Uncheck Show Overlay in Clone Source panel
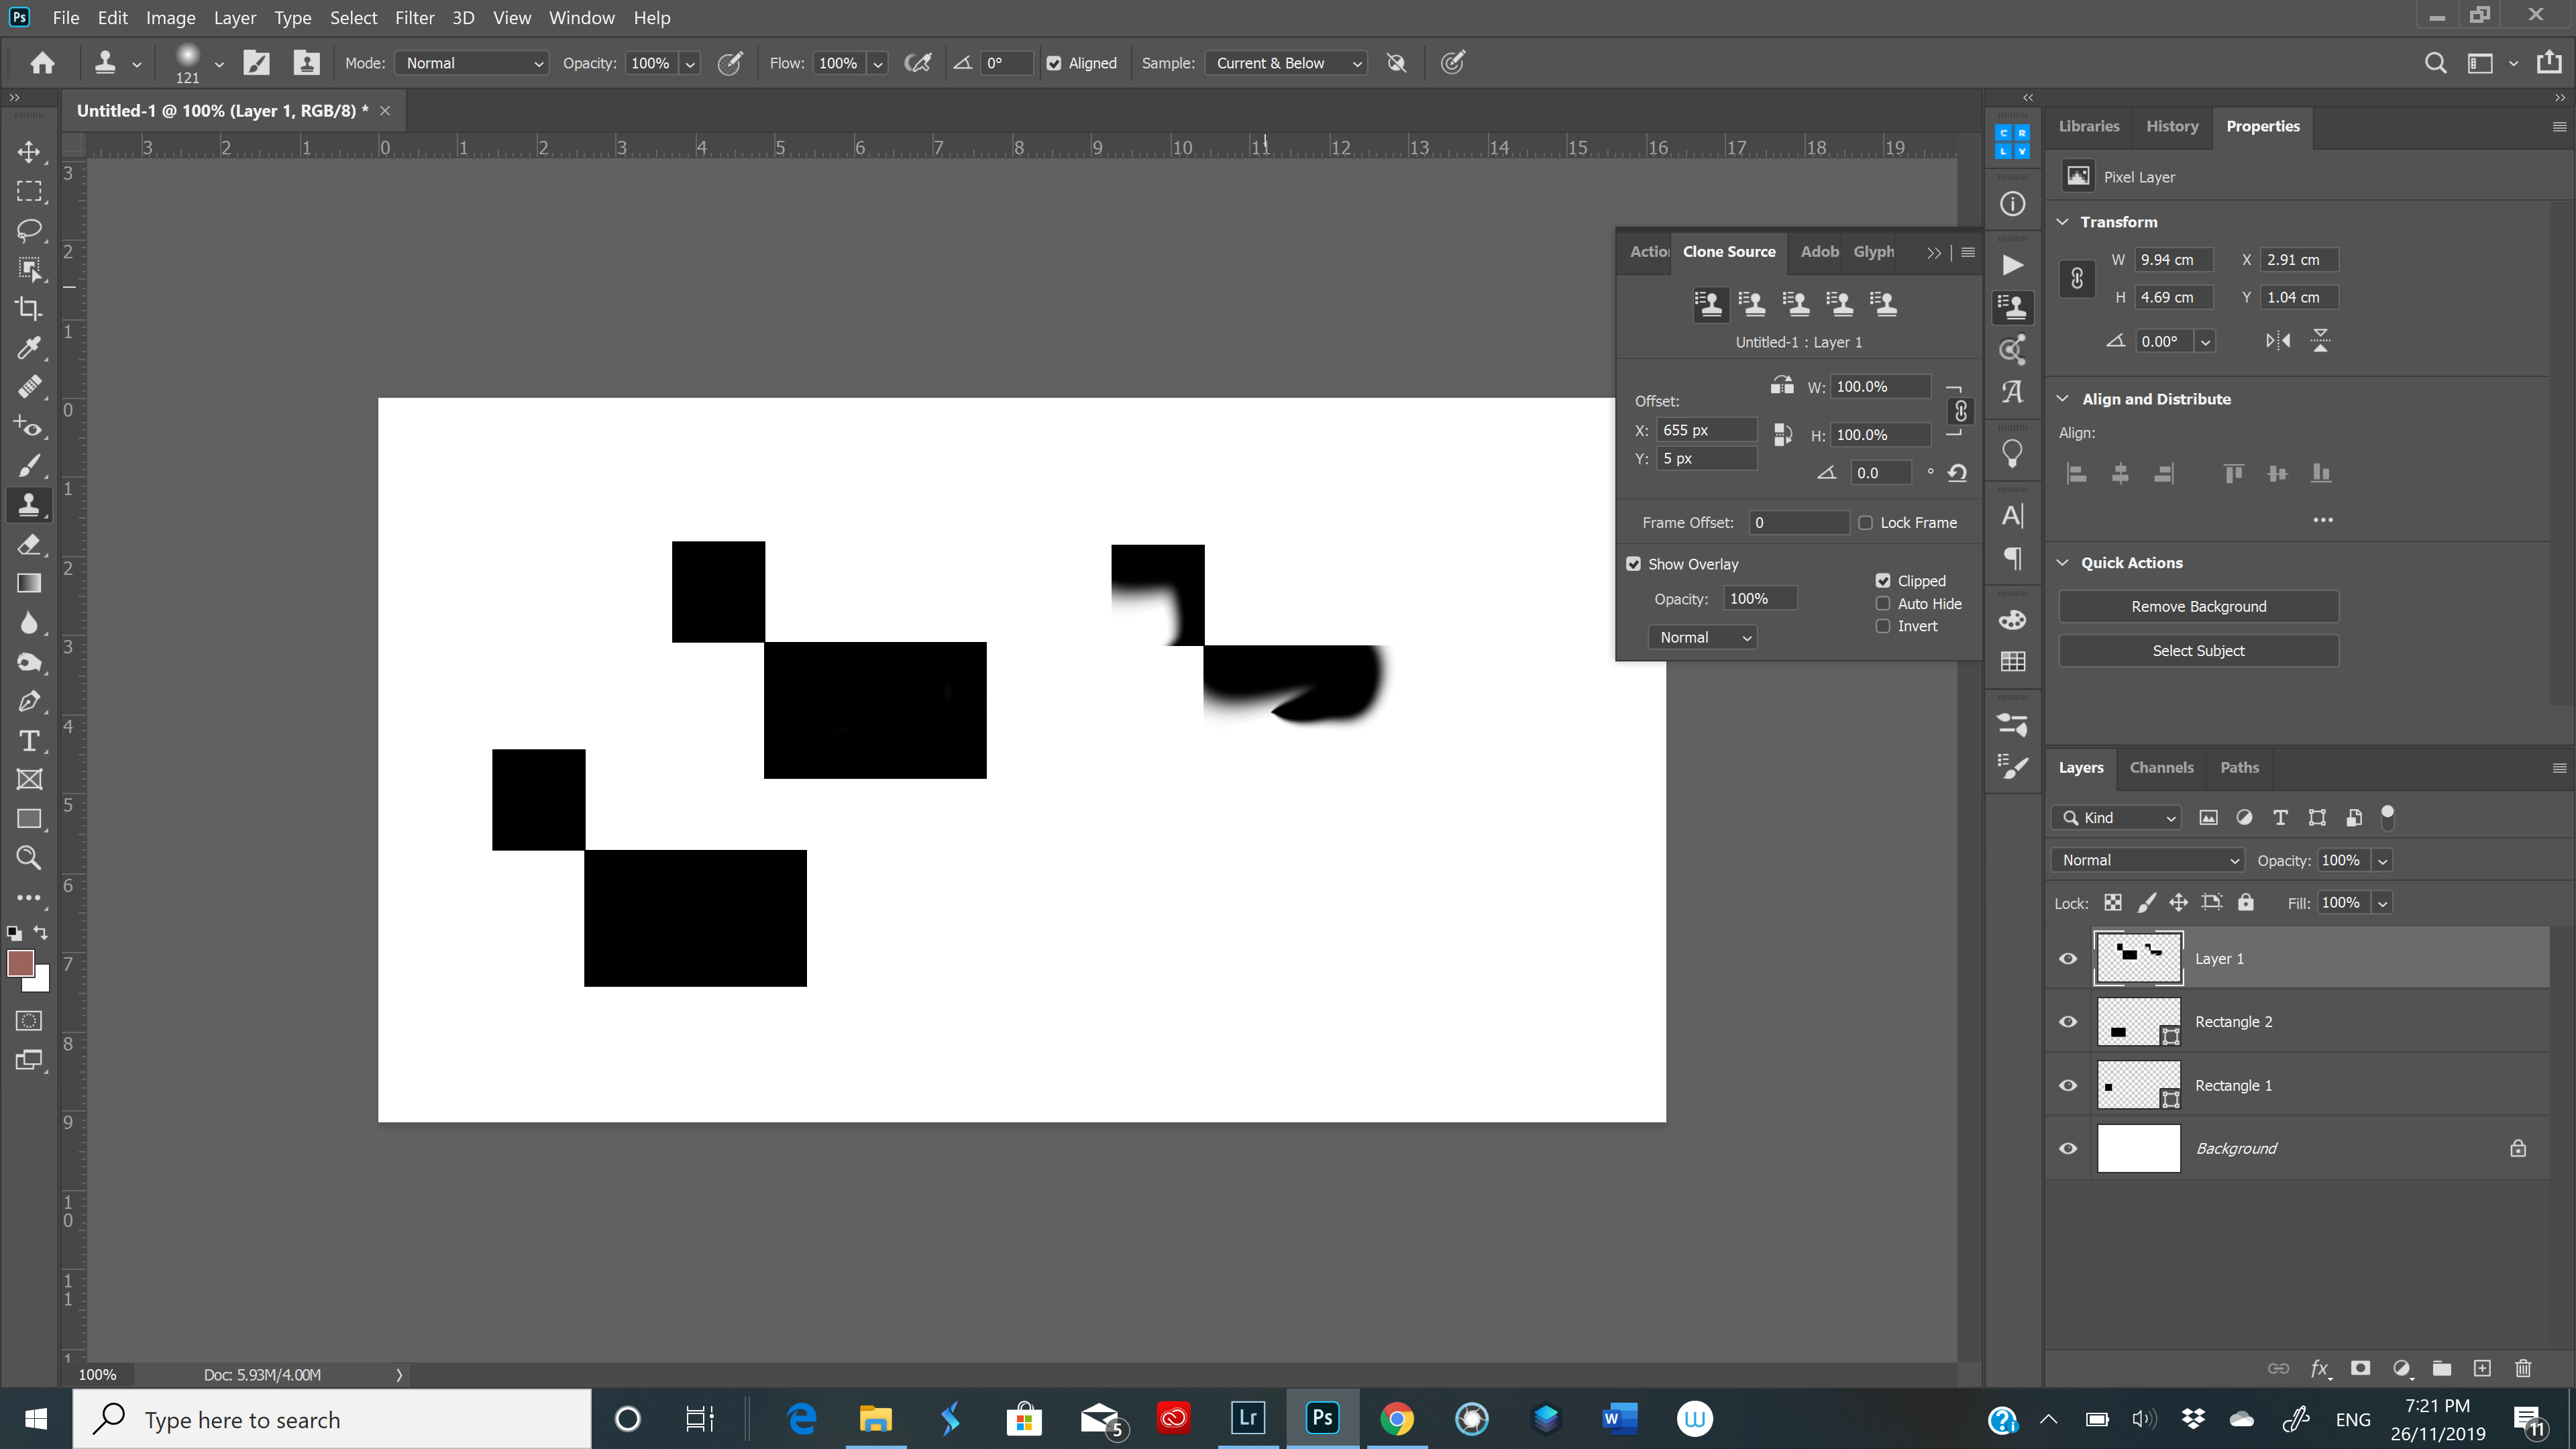This screenshot has width=2576, height=1449. 1634,563
